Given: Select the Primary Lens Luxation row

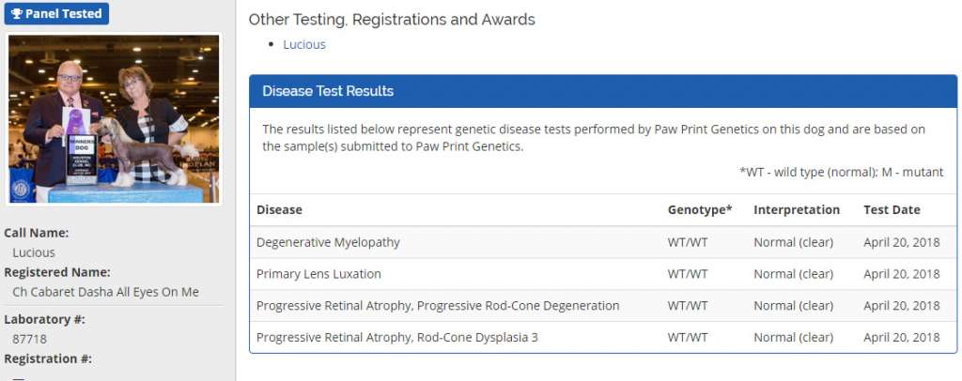Looking at the screenshot, I should [318, 274].
